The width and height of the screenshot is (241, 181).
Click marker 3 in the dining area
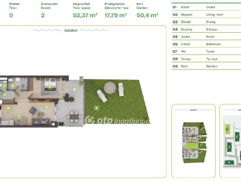pos(19,116)
